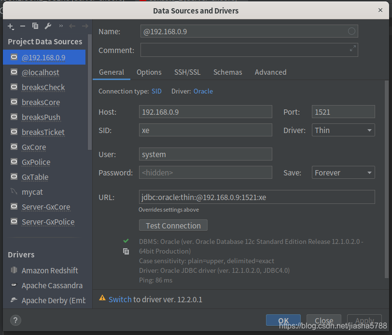Show more toolbar actions chevron
392x335 pixels.
pos(61,26)
